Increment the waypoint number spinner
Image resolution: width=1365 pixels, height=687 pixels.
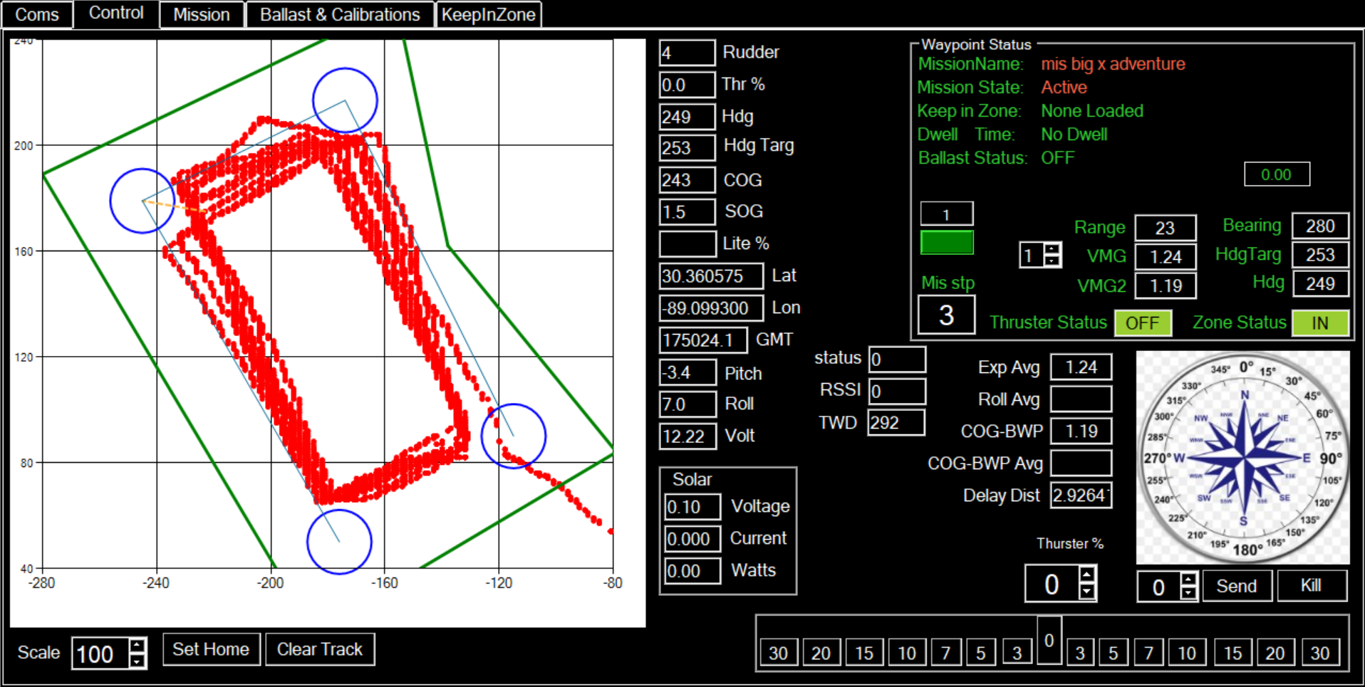(x=1052, y=248)
